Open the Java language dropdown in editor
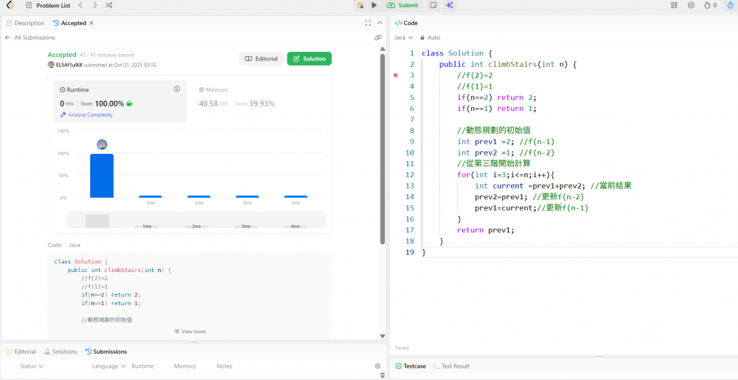 point(404,37)
